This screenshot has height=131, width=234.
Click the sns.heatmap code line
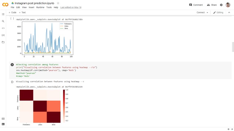pos(46,70)
